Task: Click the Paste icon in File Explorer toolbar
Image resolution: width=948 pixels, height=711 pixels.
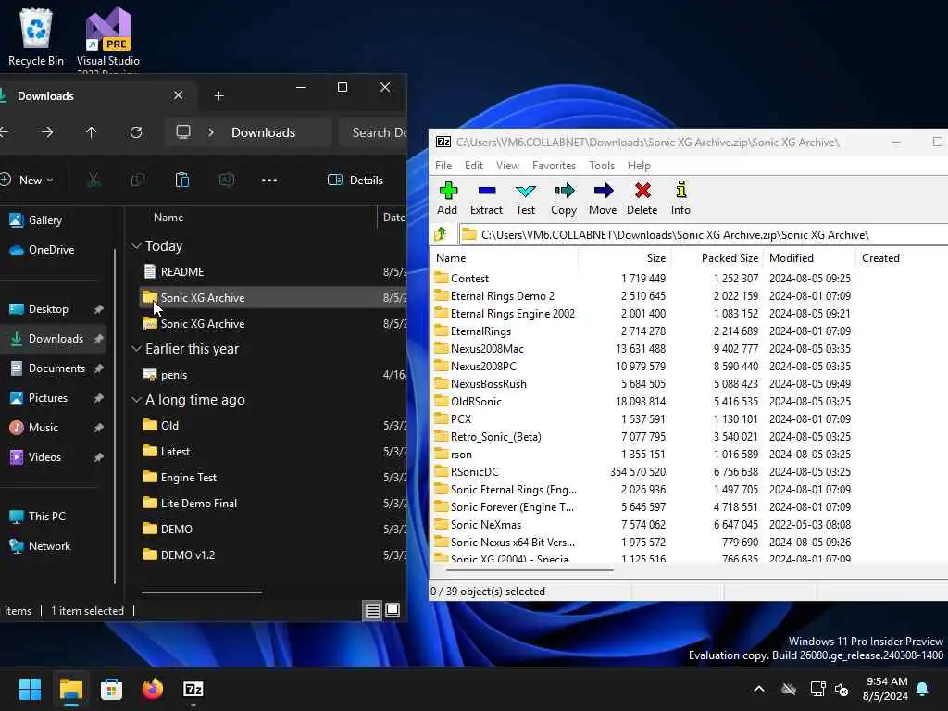Action: pyautogui.click(x=182, y=180)
